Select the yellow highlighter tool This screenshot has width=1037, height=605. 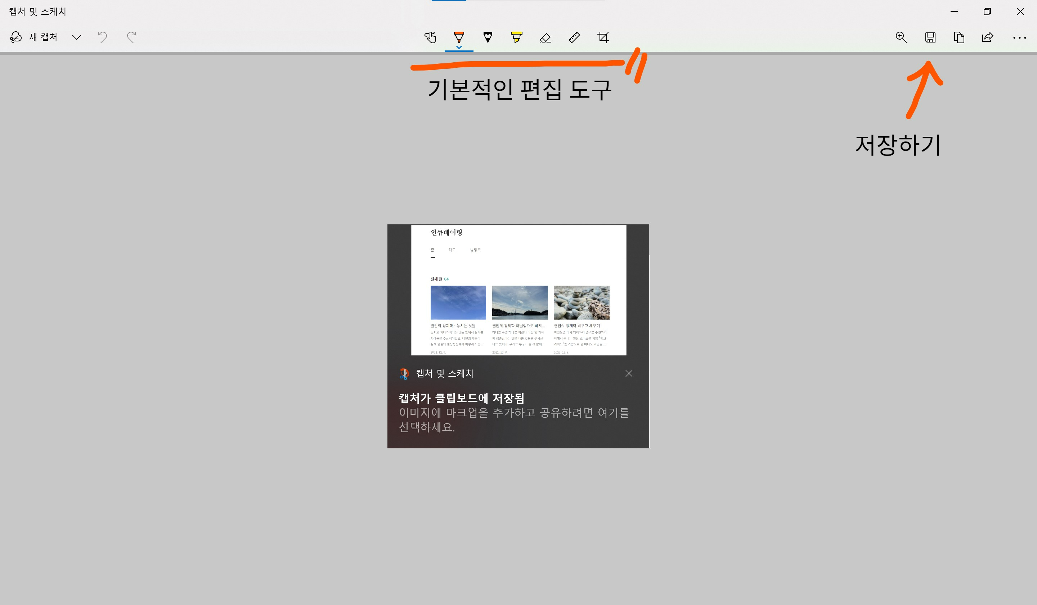click(516, 37)
